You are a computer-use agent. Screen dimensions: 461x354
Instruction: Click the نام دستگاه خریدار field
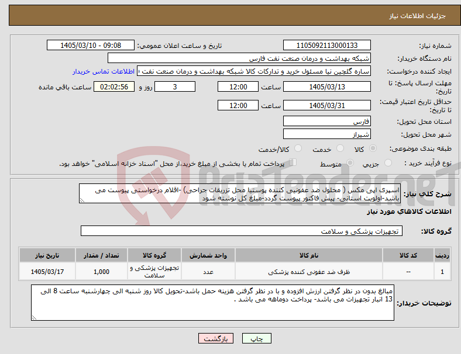pos(239,58)
